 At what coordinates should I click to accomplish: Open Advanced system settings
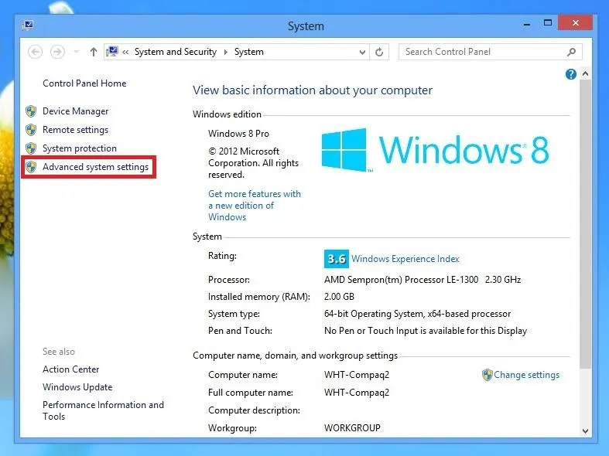click(95, 167)
